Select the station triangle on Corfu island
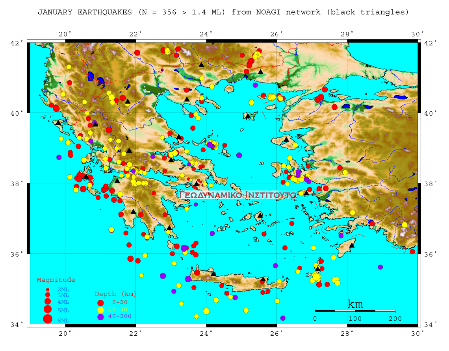449x351 pixels. point(58,122)
